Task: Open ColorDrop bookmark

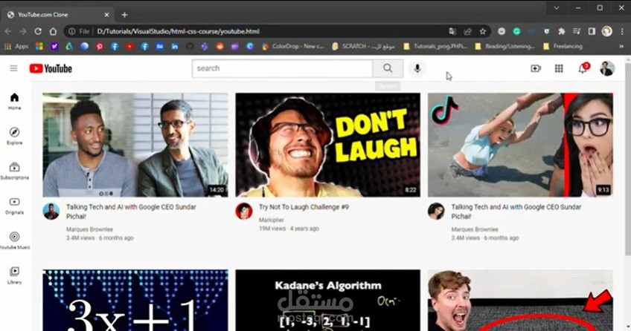Action: pos(292,47)
